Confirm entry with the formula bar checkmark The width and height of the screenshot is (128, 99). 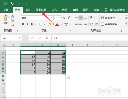click(40, 38)
